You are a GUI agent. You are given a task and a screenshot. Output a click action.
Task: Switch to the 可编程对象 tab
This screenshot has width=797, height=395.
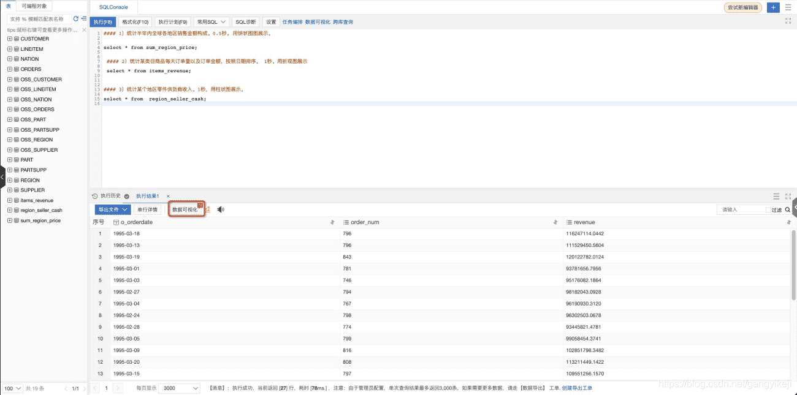pyautogui.click(x=33, y=6)
